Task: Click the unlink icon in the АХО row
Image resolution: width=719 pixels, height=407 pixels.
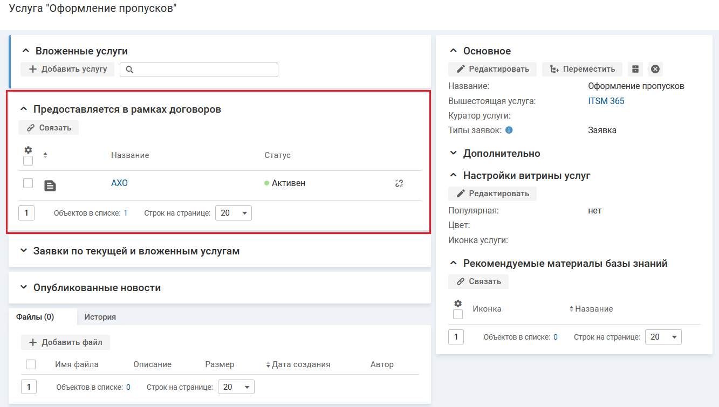Action: click(399, 183)
